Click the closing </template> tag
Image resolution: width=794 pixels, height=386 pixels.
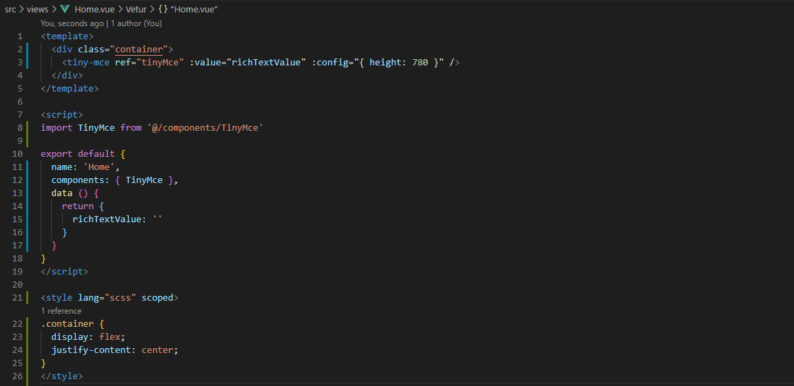pos(70,89)
